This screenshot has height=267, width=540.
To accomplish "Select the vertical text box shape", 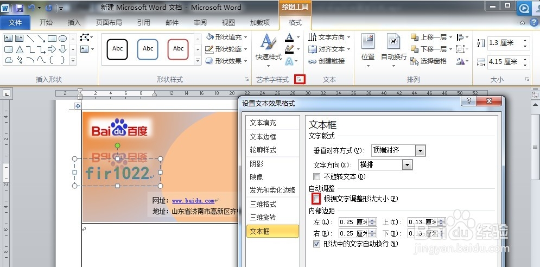I will coord(20,38).
